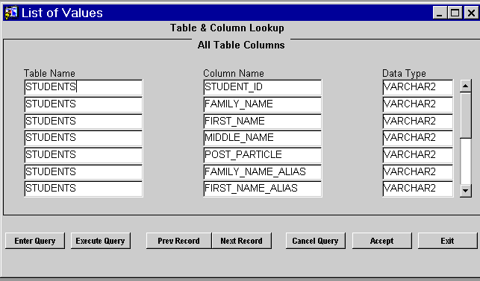Click the vertical scrollbar thumb
Viewport: 480px width, 281px height.
(x=465, y=116)
